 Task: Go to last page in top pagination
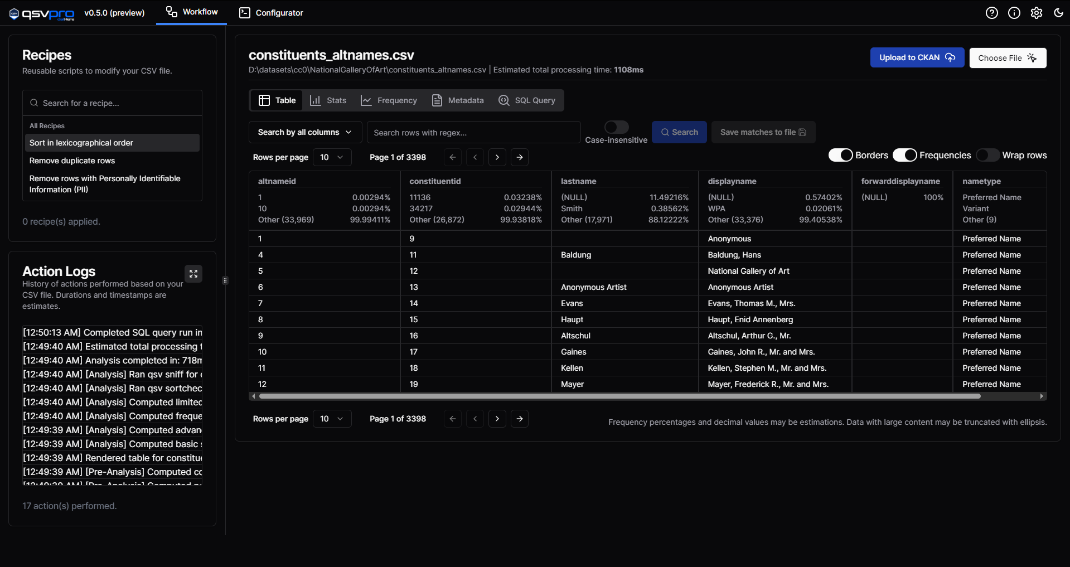tap(520, 157)
